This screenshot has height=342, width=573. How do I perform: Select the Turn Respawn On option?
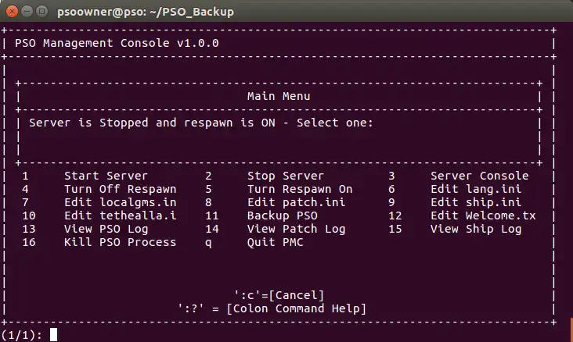click(x=300, y=189)
